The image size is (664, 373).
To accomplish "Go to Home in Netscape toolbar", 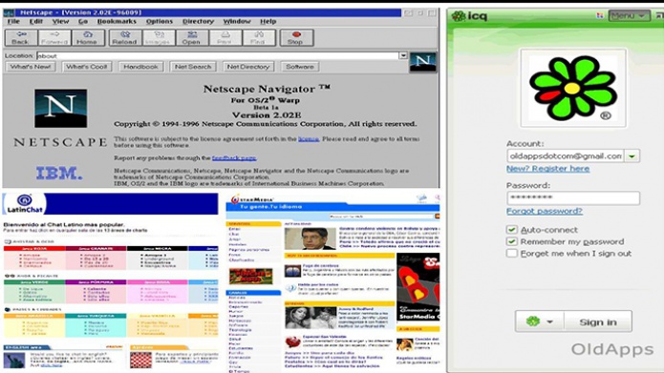I will (87, 37).
